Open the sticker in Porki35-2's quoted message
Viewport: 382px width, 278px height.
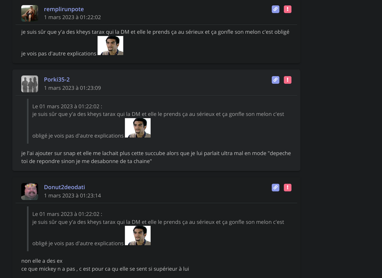tap(138, 128)
